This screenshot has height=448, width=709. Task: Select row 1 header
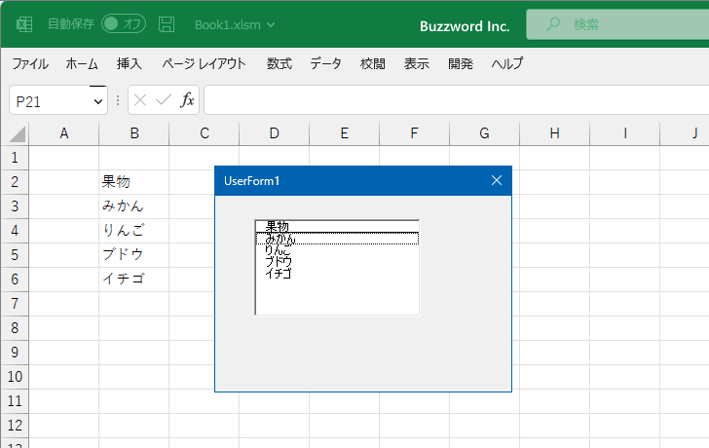point(15,158)
